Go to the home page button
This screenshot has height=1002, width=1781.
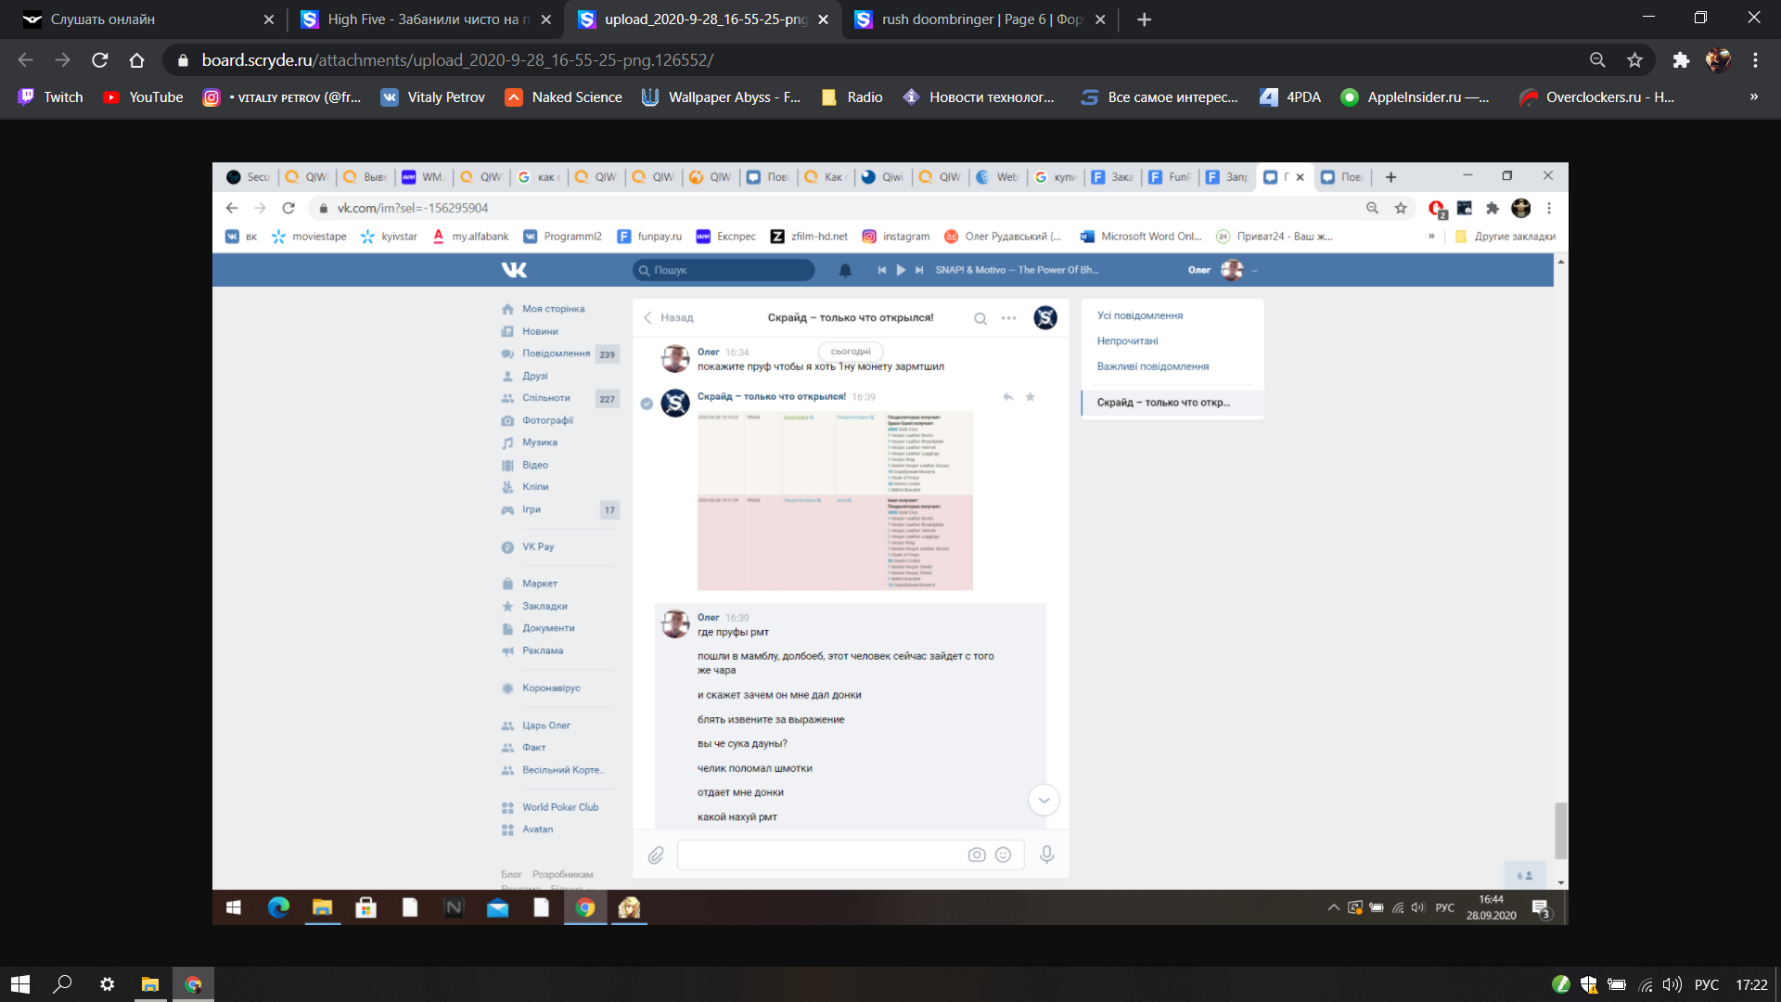click(136, 60)
